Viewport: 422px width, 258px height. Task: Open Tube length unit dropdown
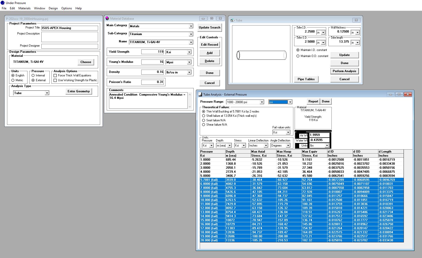click(357, 43)
